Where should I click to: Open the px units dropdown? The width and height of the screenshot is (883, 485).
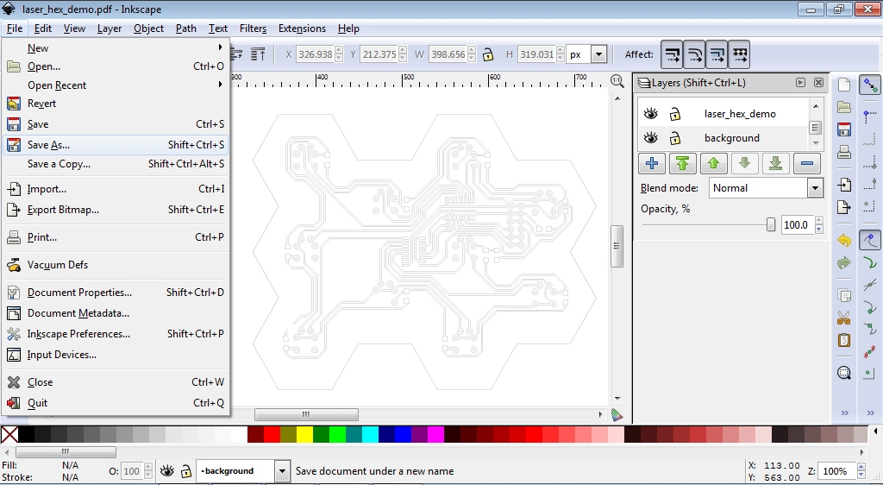point(599,54)
